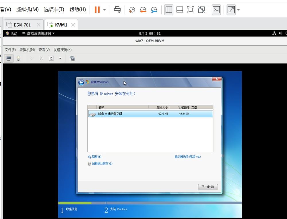The width and height of the screenshot is (287, 219).
Task: Close the 安装 Windows setup dialog
Action: tap(217, 79)
